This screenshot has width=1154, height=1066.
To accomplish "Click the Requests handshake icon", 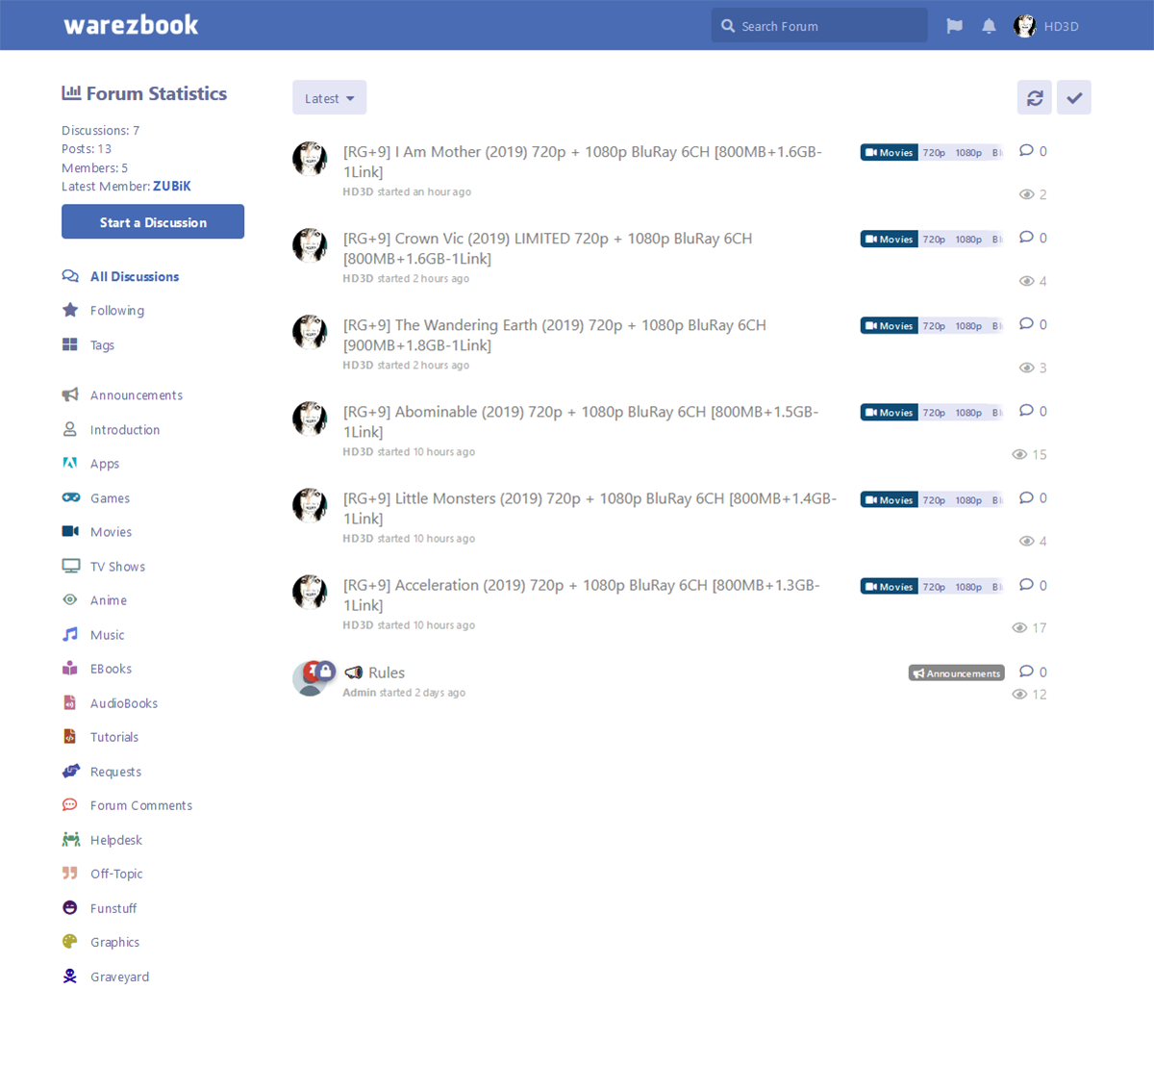I will pos(71,771).
